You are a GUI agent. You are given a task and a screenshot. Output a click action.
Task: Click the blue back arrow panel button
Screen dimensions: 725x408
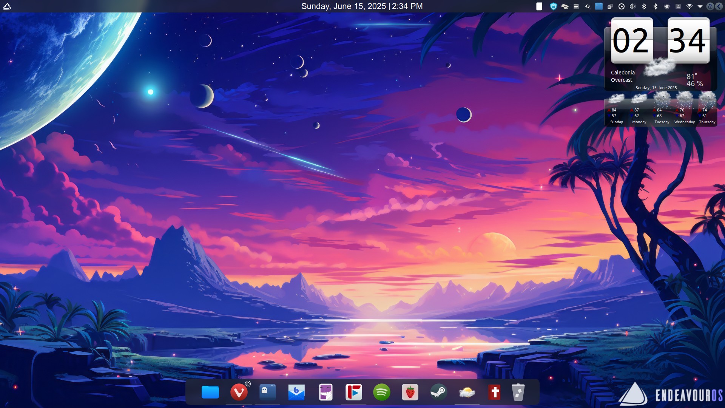pos(719,6)
